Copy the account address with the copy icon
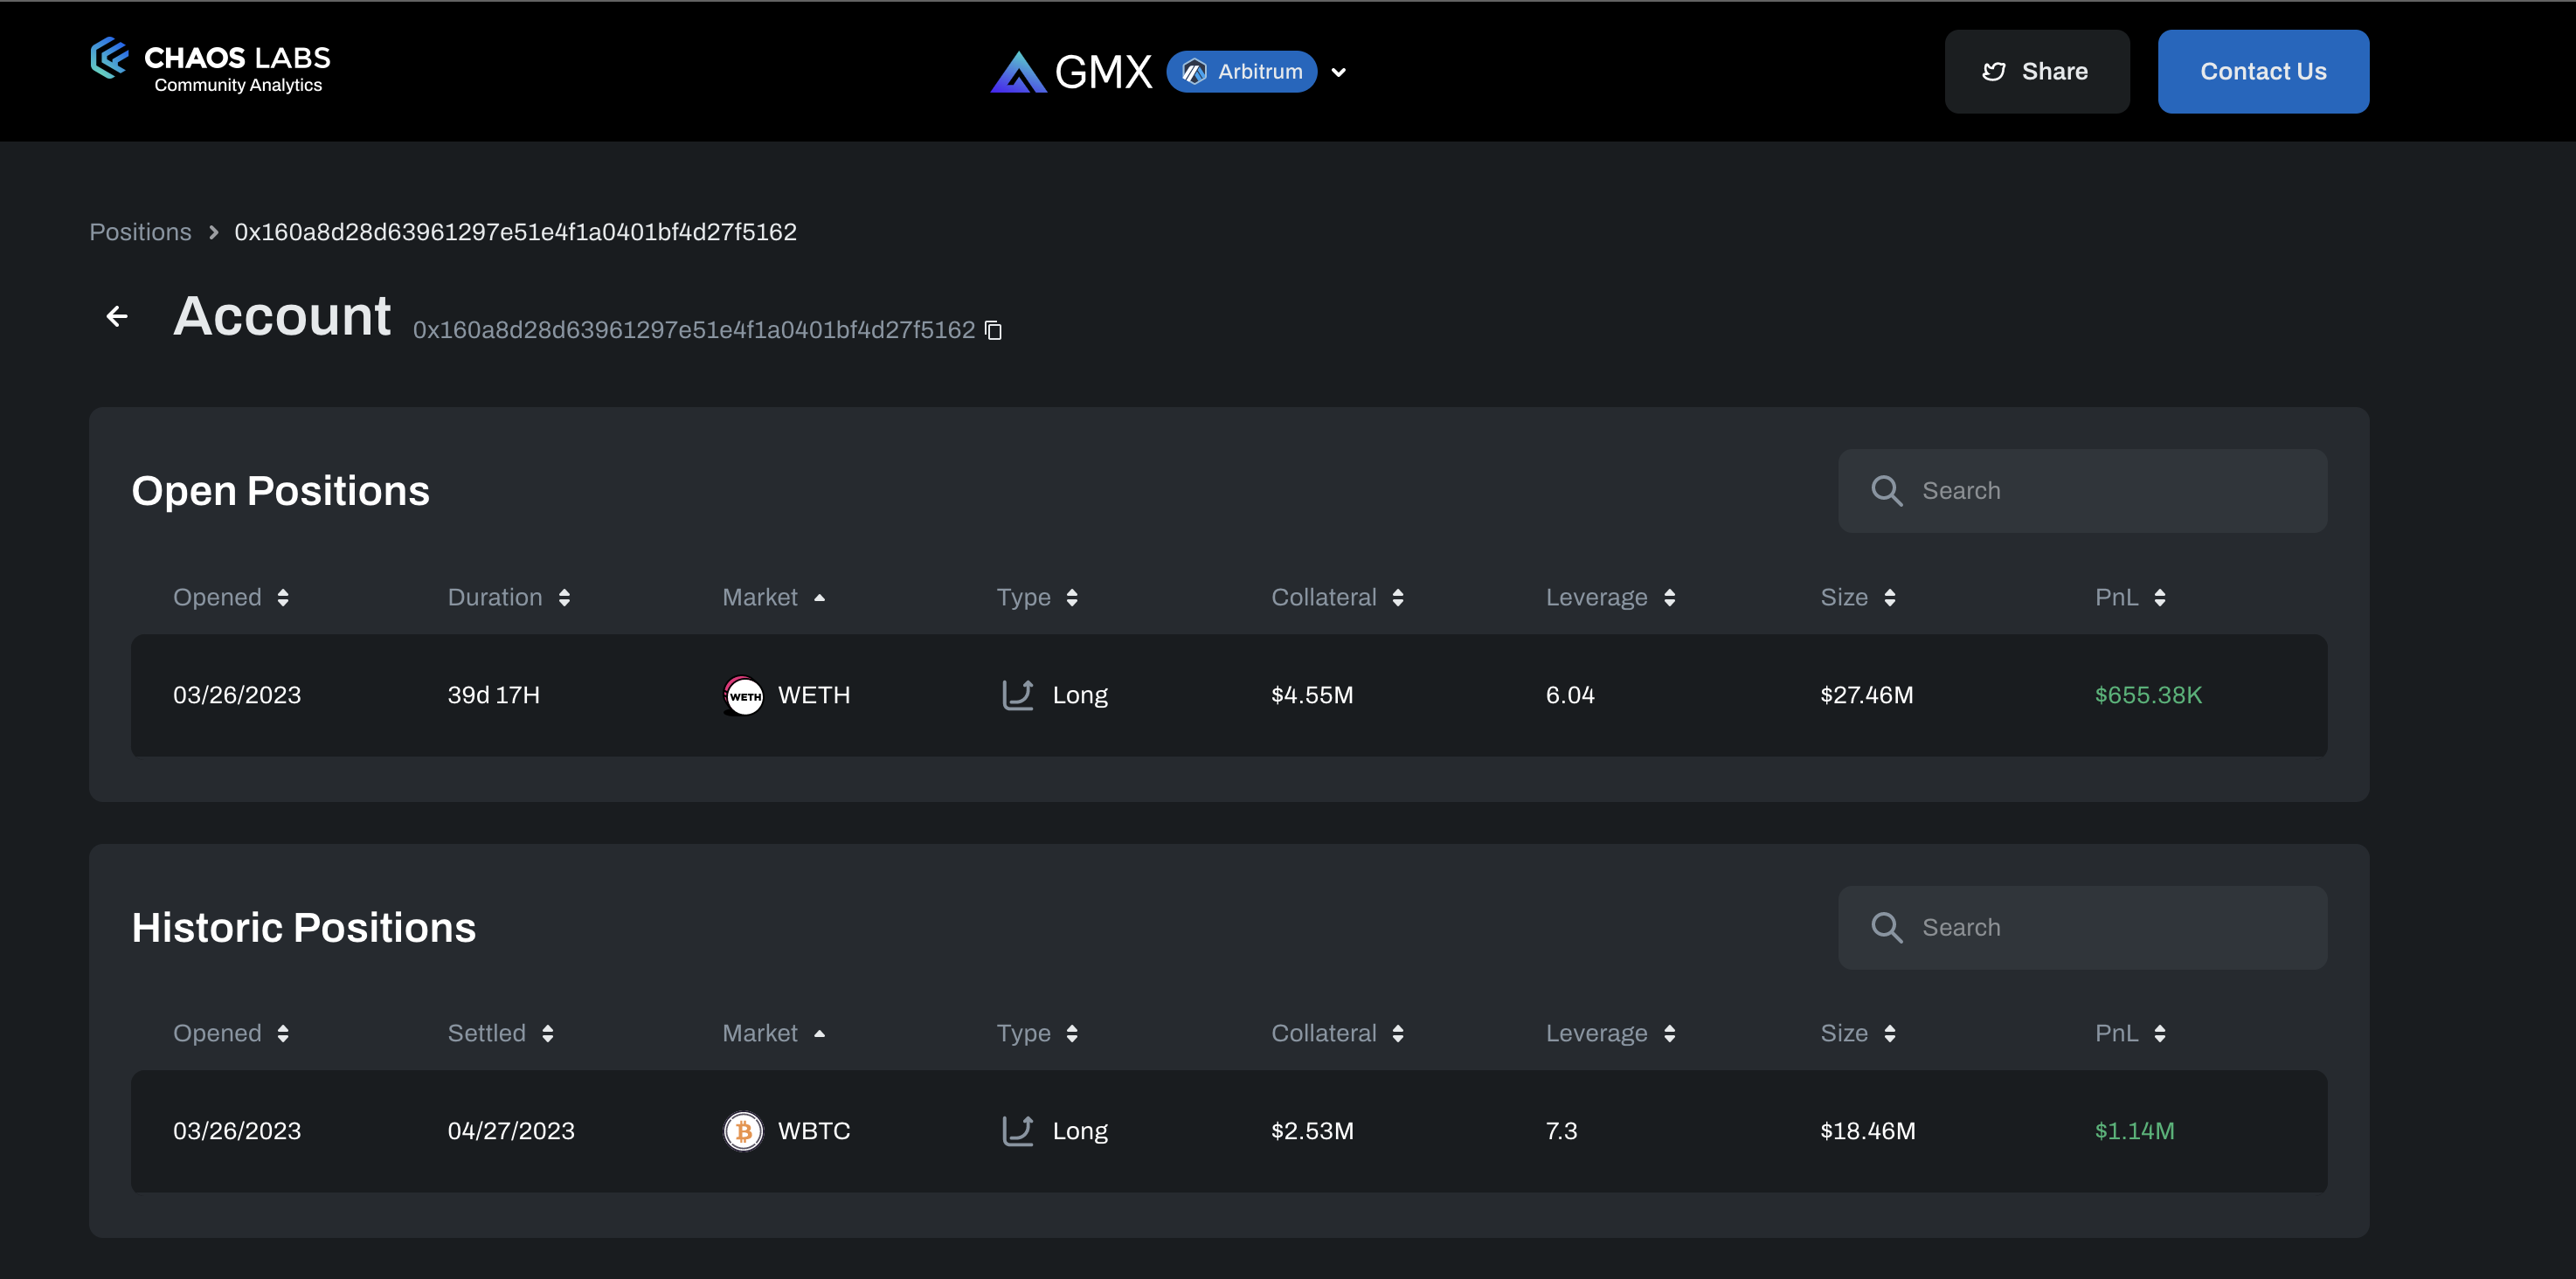This screenshot has width=2576, height=1279. coord(993,330)
